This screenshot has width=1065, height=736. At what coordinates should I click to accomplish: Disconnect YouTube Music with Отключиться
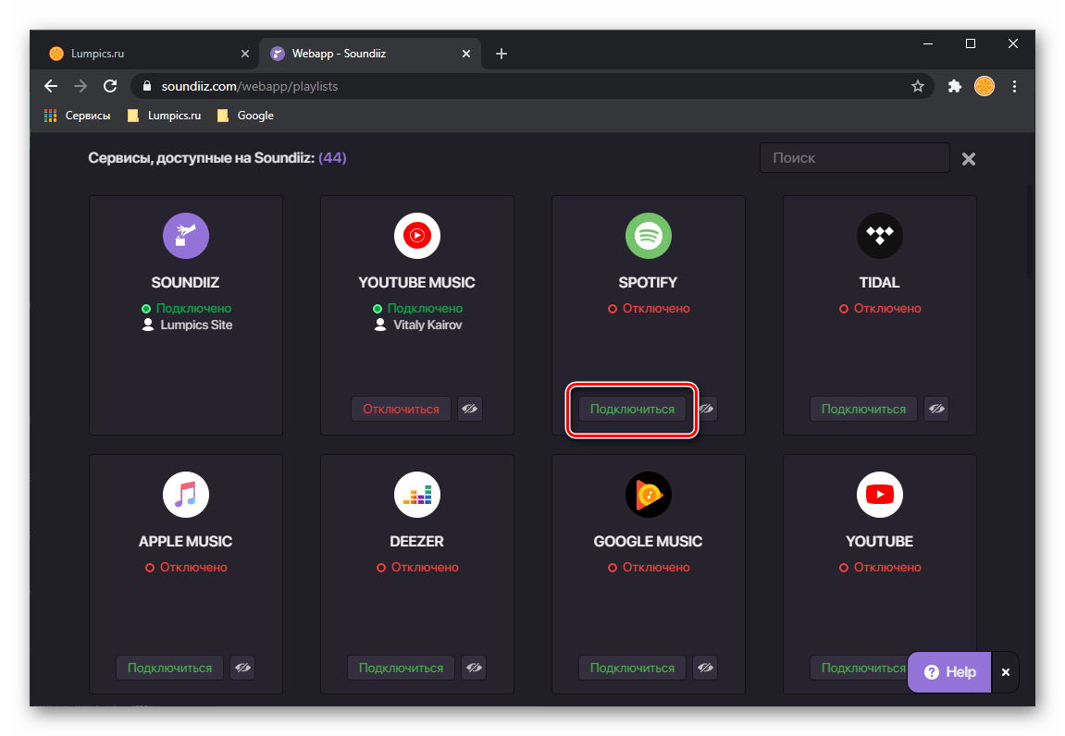(401, 409)
